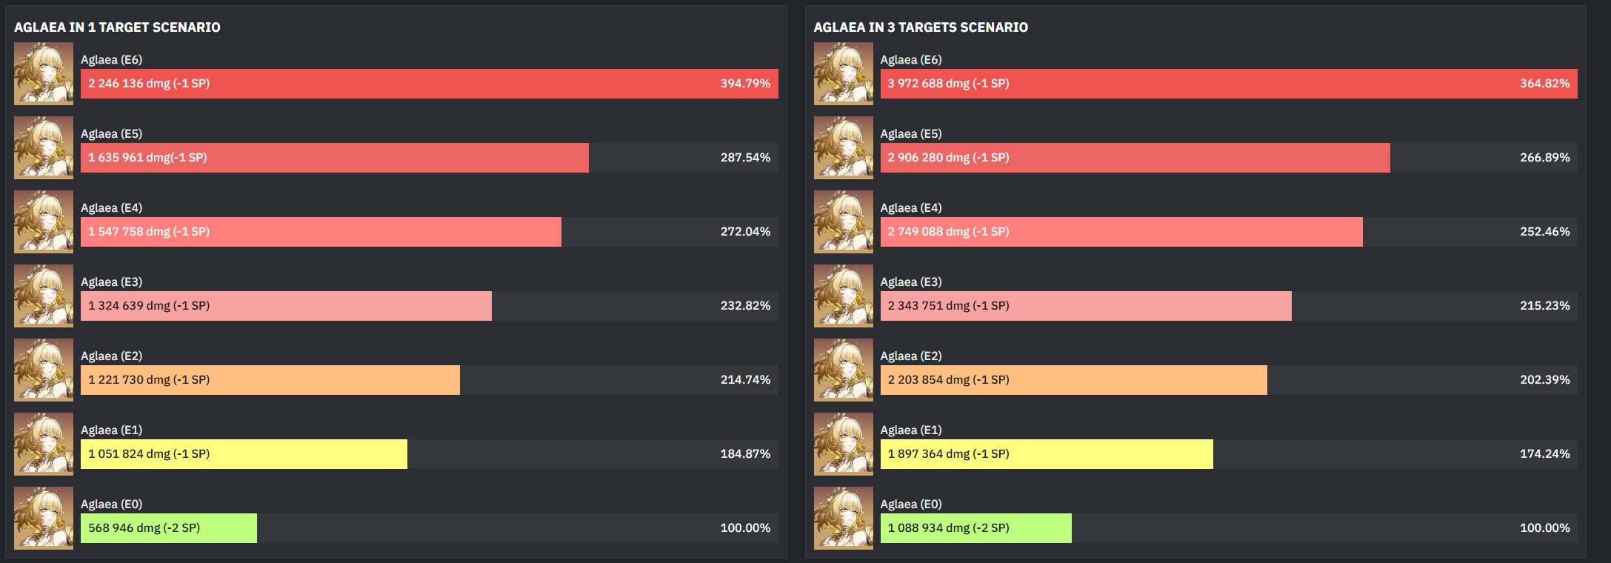Click the Aglaea E0 portrait in 1 target panel

coord(44,518)
